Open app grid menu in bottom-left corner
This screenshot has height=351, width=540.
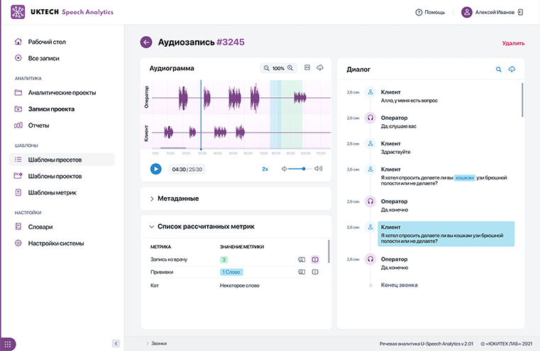[9, 343]
